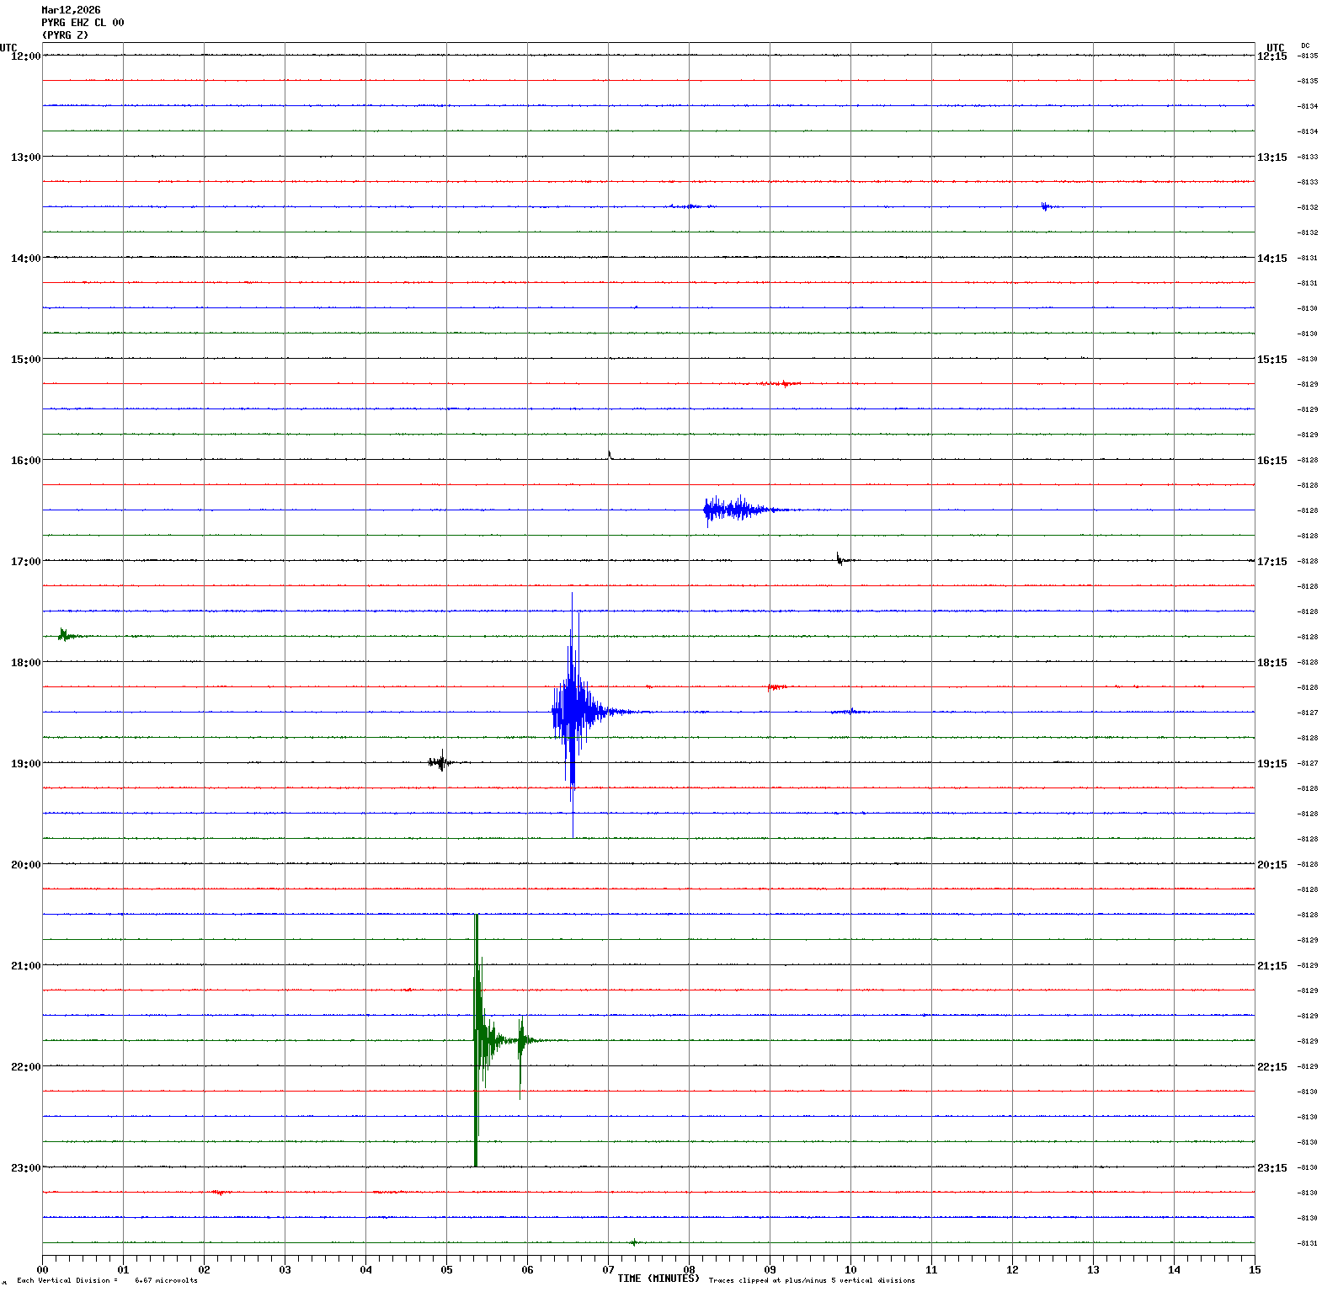The width and height of the screenshot is (1322, 1292).
Task: Click the large blue seismic event burst
Action: pos(573,712)
